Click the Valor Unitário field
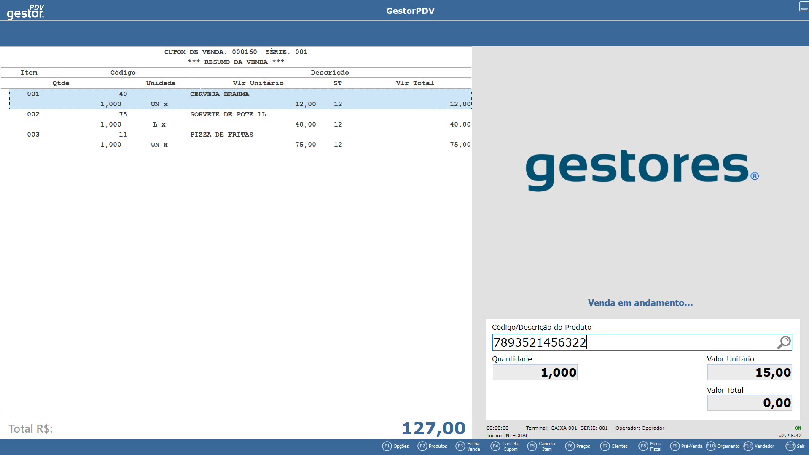Screen dimensions: 809x455 click(x=749, y=372)
